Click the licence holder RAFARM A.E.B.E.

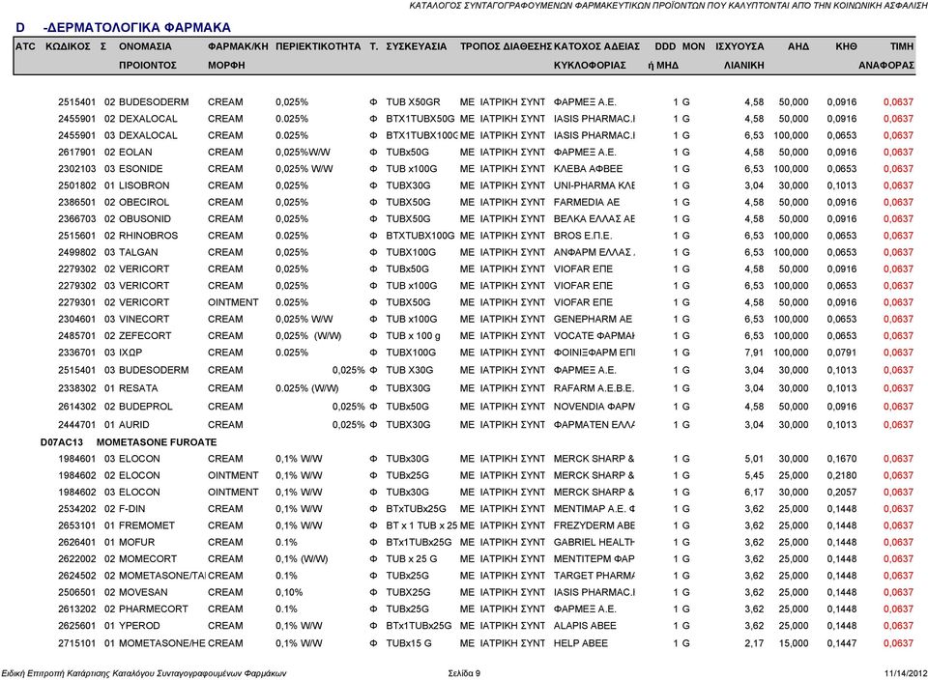pos(594,388)
